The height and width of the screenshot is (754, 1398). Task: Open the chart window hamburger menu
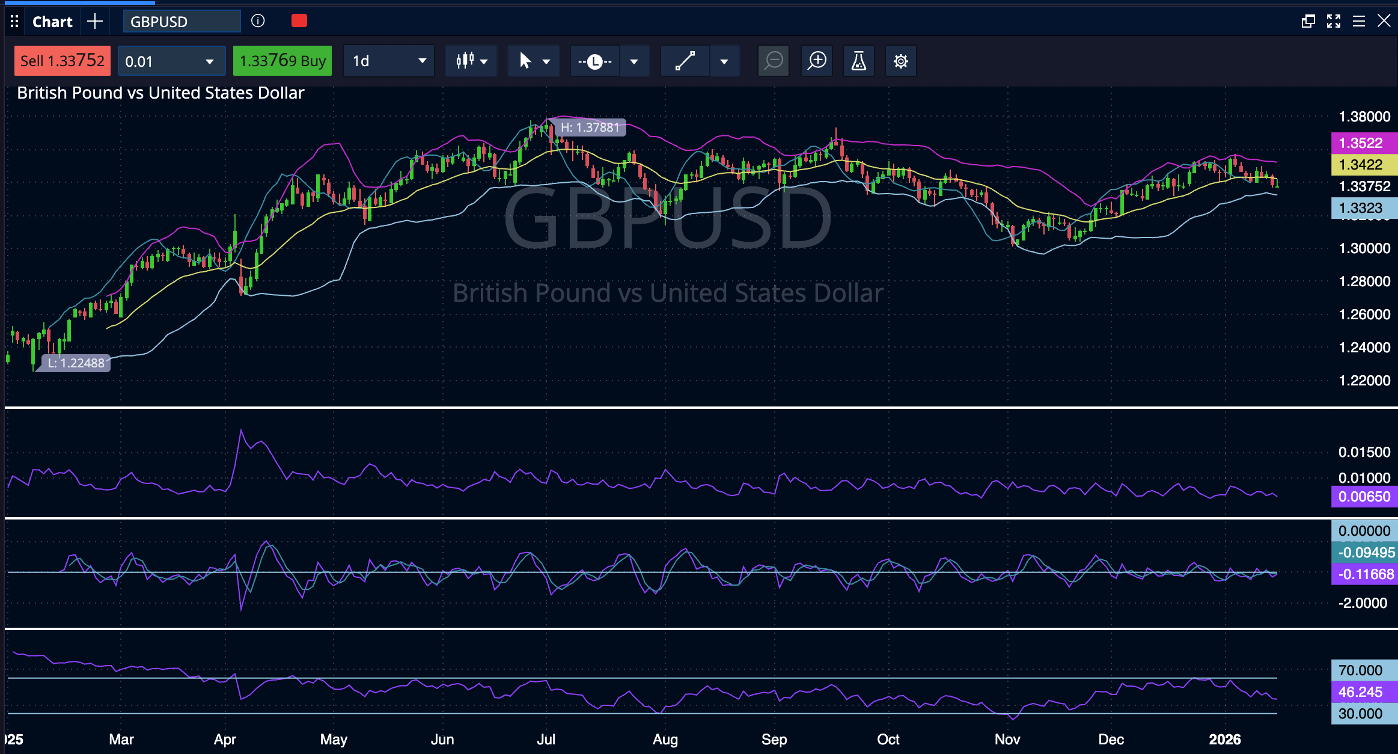point(1358,21)
